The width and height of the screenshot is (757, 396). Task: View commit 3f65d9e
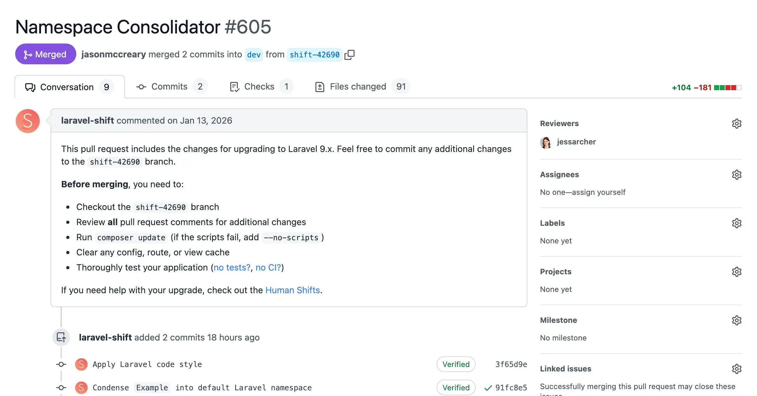[511, 364]
